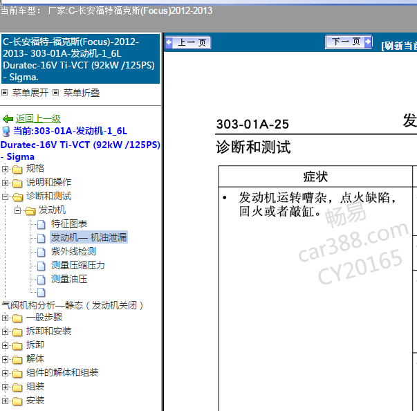Click the 发动机—机油泄漏 document icon

(x=41, y=238)
